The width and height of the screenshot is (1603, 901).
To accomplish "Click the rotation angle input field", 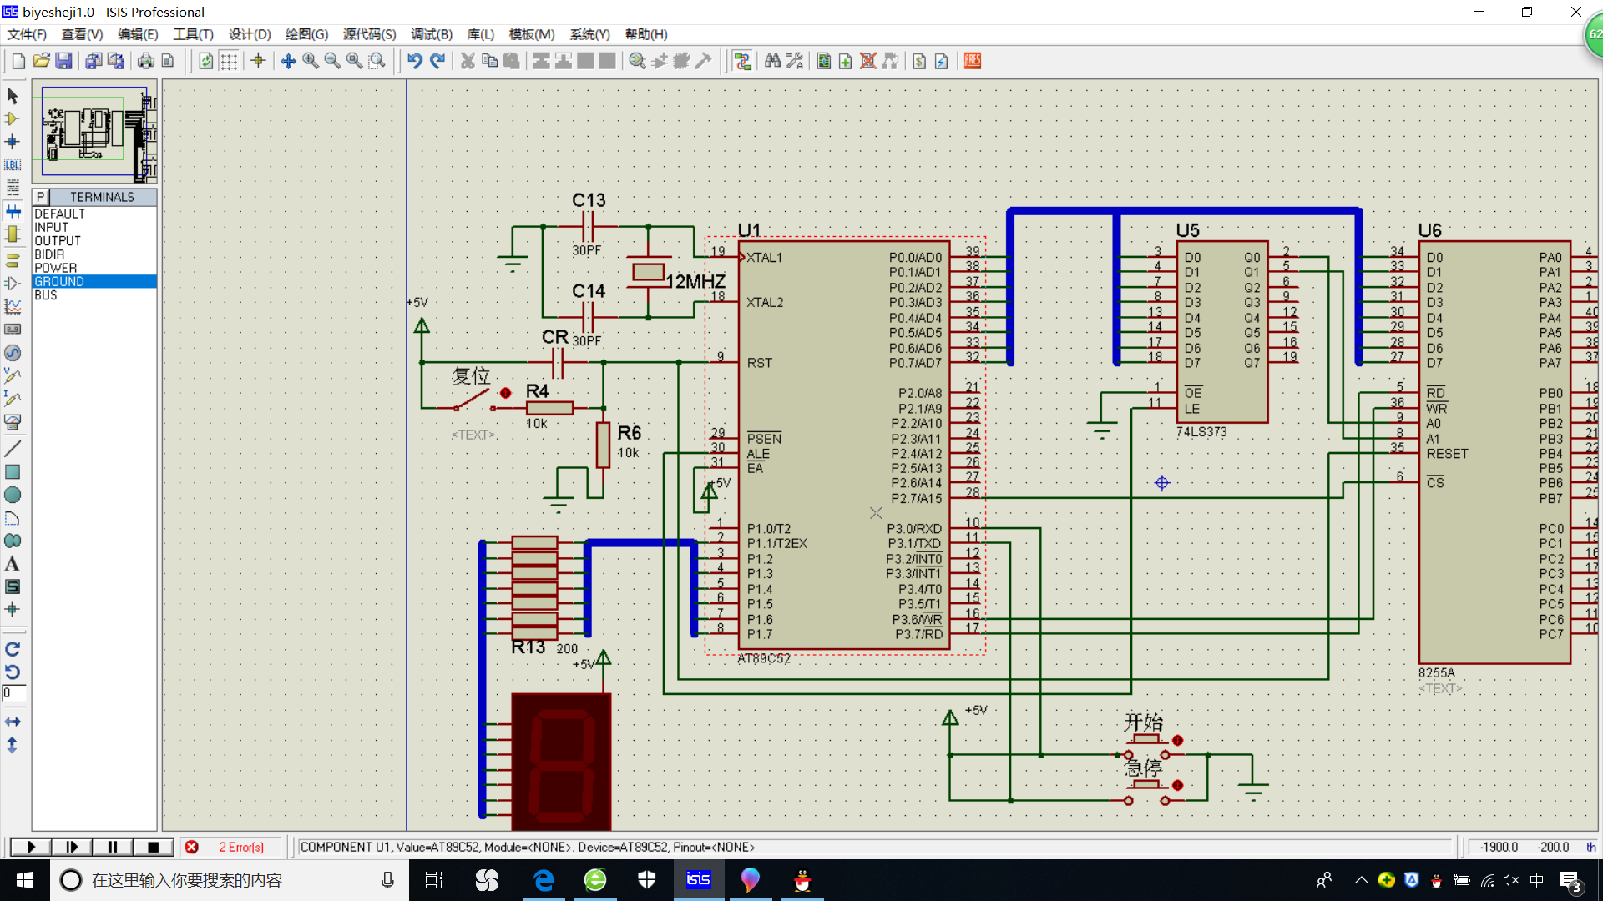I will pyautogui.click(x=14, y=693).
